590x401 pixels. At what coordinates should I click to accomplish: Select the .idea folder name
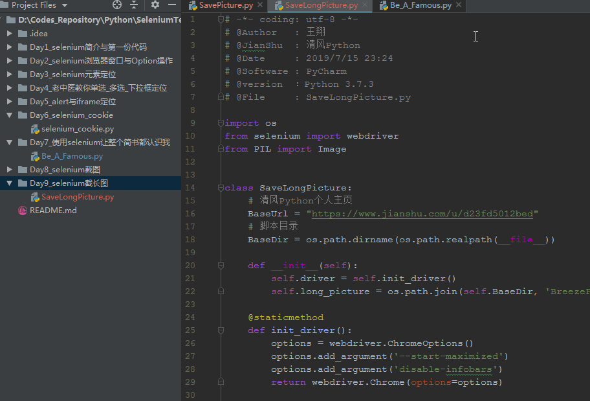pos(38,34)
